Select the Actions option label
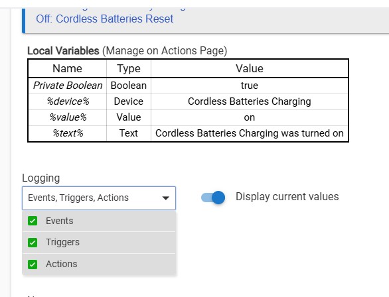Screen dimensions: 389x297 click(x=62, y=264)
